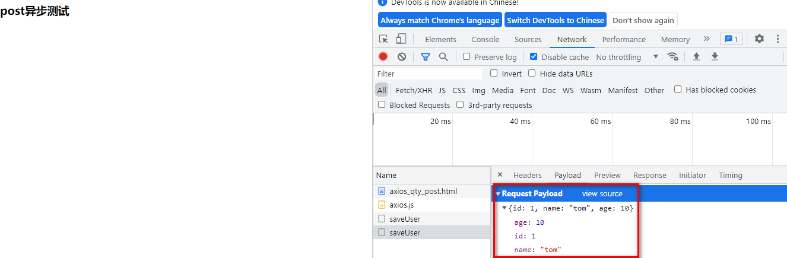
Task: Filter requests by JS type
Action: point(442,90)
